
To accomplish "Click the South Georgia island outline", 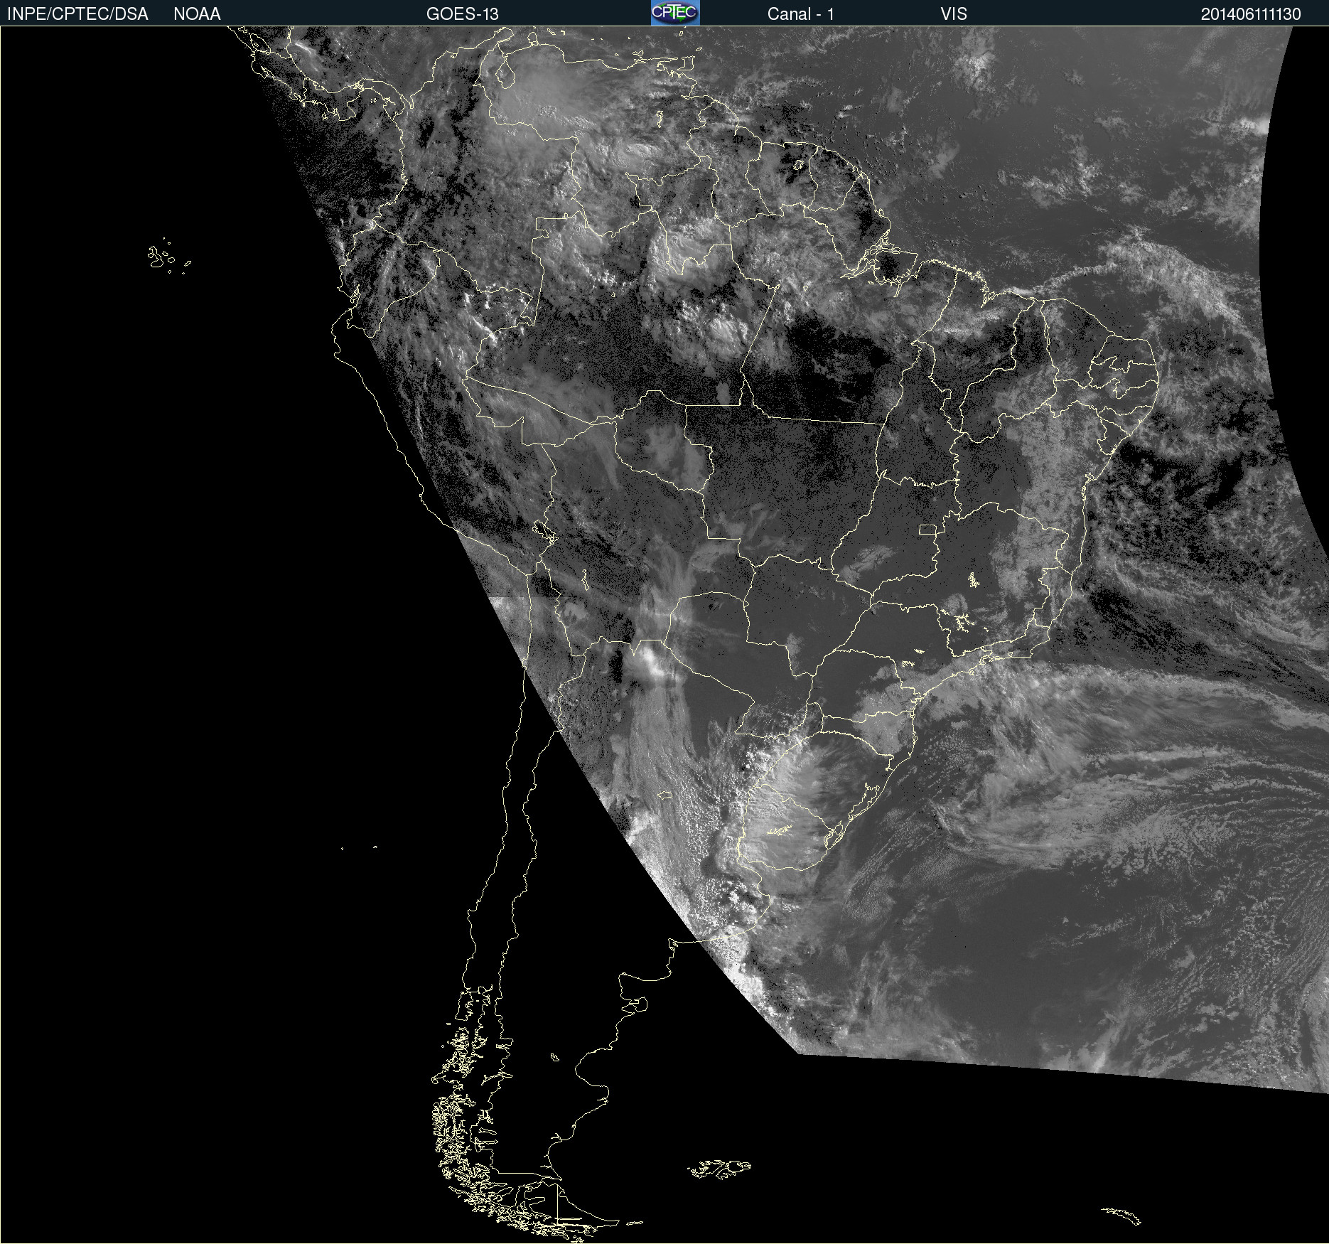I will (x=1121, y=1215).
